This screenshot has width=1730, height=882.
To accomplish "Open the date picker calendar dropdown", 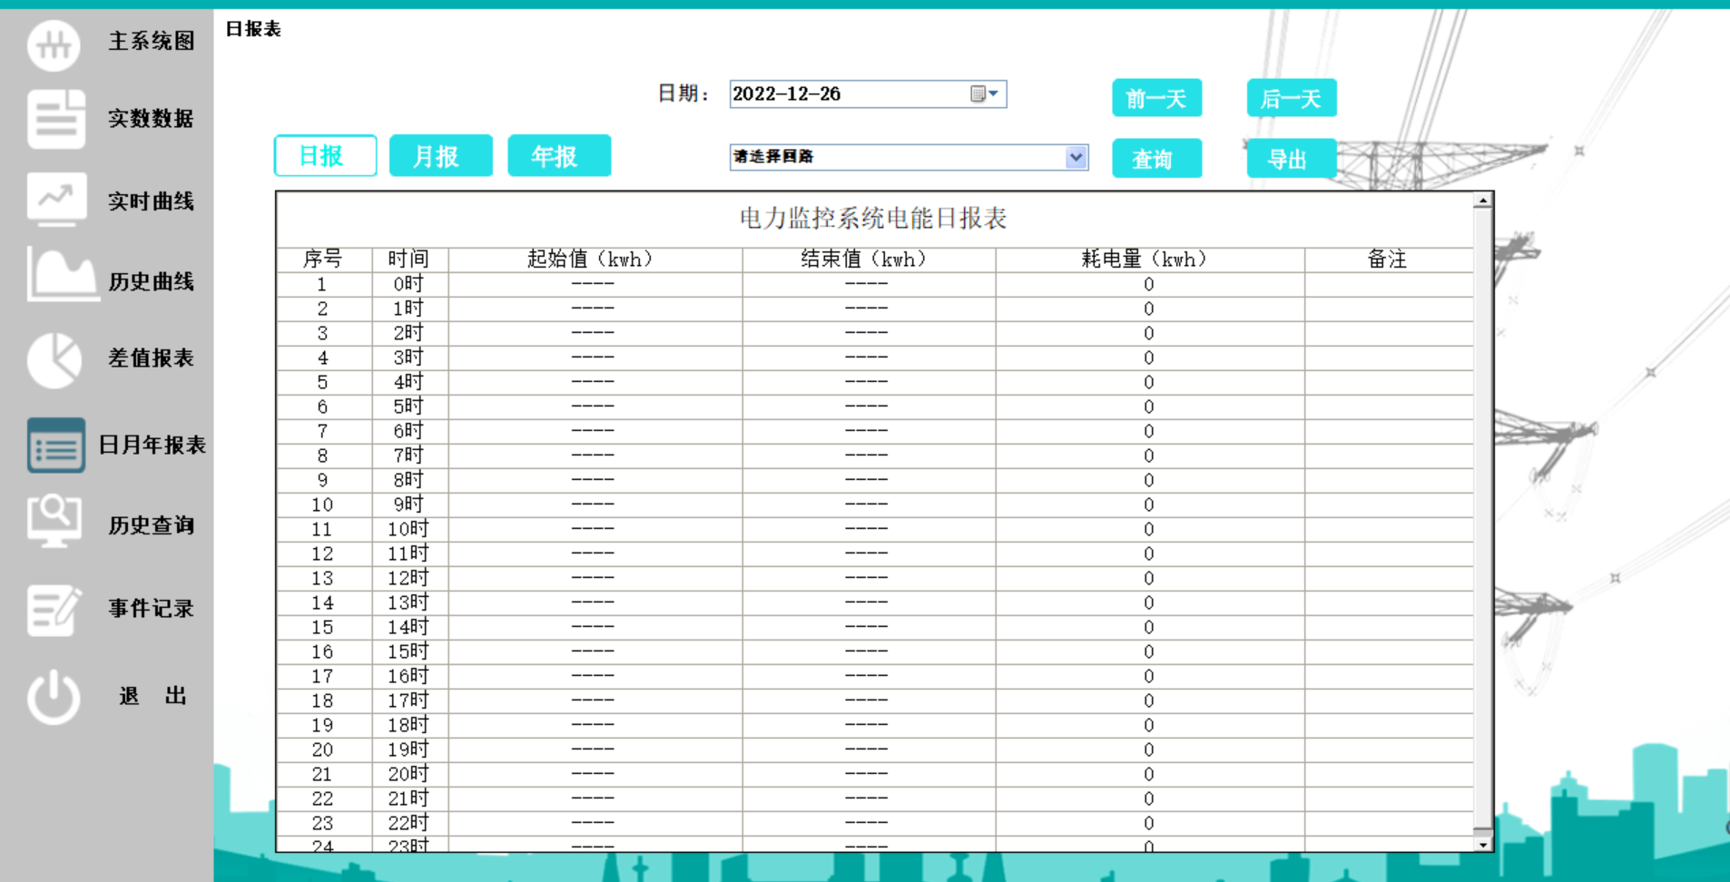I will point(978,93).
